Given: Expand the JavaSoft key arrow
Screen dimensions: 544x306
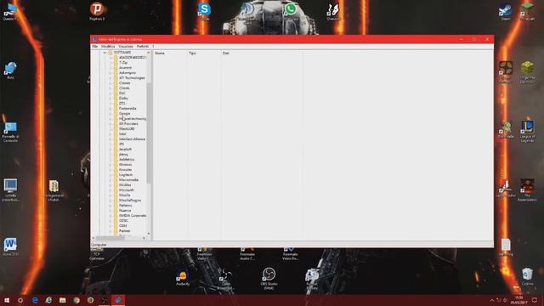Looking at the screenshot, I should point(110,150).
